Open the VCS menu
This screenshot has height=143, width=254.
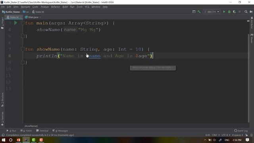point(87,7)
